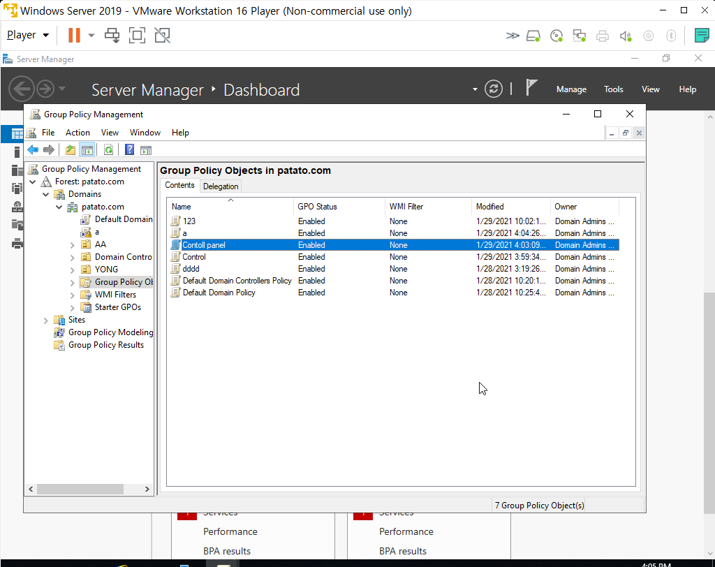Sort by the Name column header
Viewport: 715px width, 567px height.
[230, 207]
